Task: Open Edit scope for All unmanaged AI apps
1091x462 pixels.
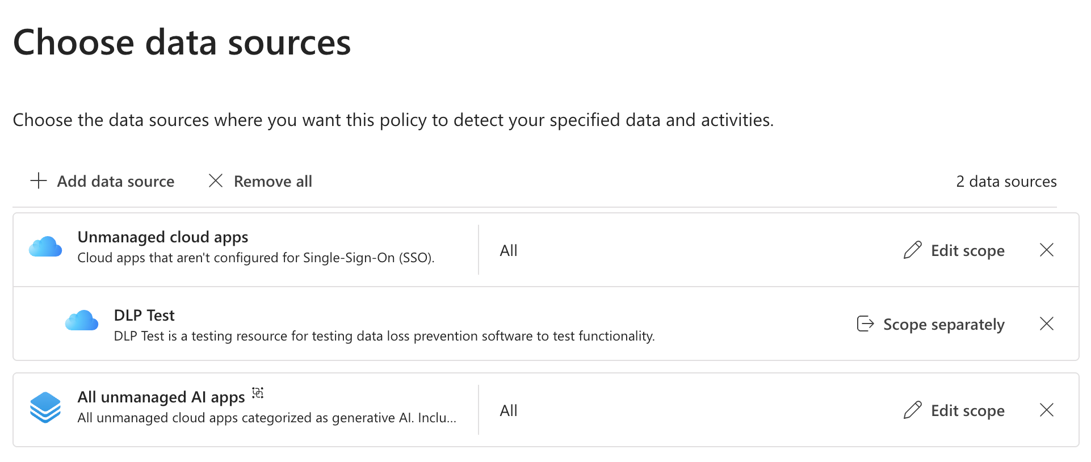Action: 967,410
